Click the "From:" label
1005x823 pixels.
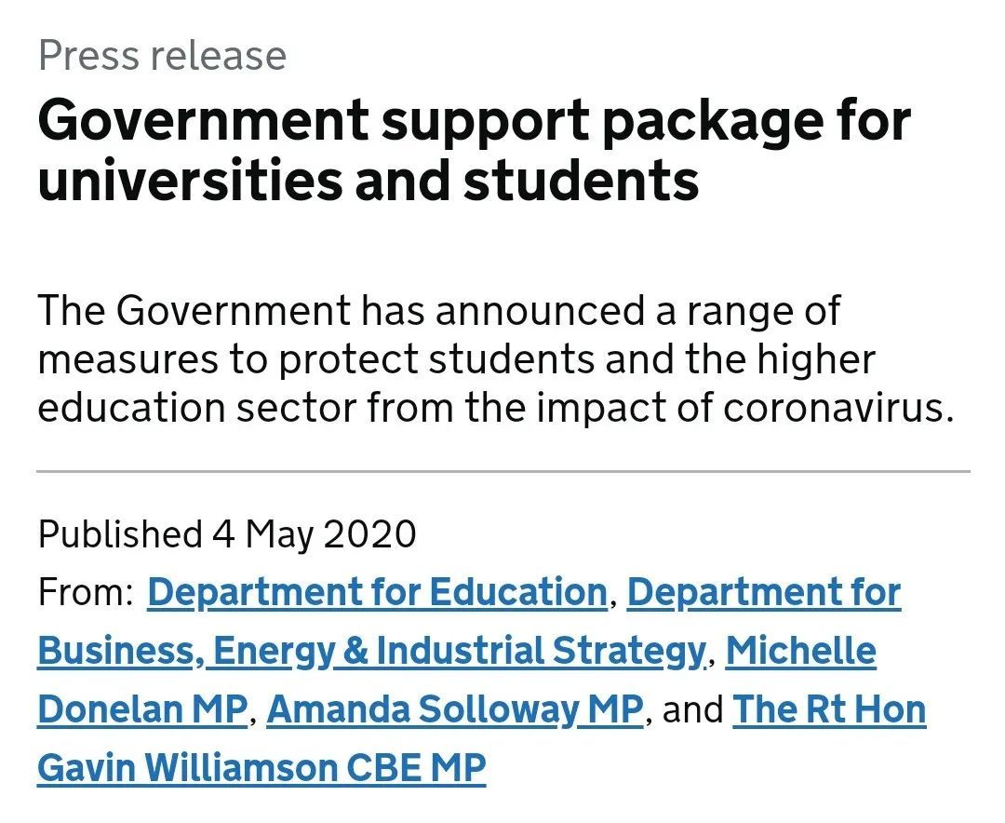[x=86, y=593]
